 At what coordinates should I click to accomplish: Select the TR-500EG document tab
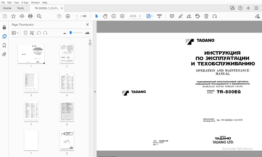tap(46, 8)
